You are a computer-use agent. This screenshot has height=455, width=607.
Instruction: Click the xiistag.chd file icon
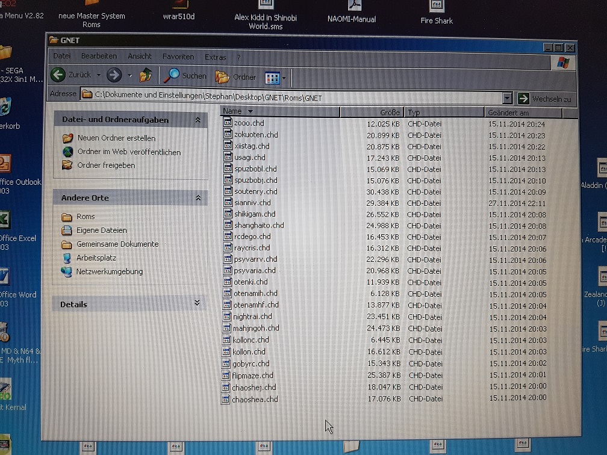[x=228, y=145]
